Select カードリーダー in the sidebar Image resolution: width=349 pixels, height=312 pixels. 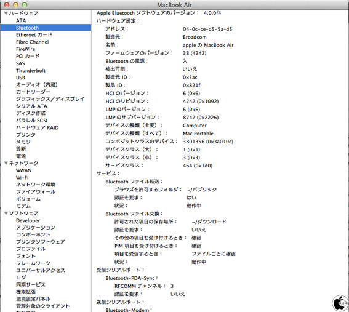click(x=33, y=92)
